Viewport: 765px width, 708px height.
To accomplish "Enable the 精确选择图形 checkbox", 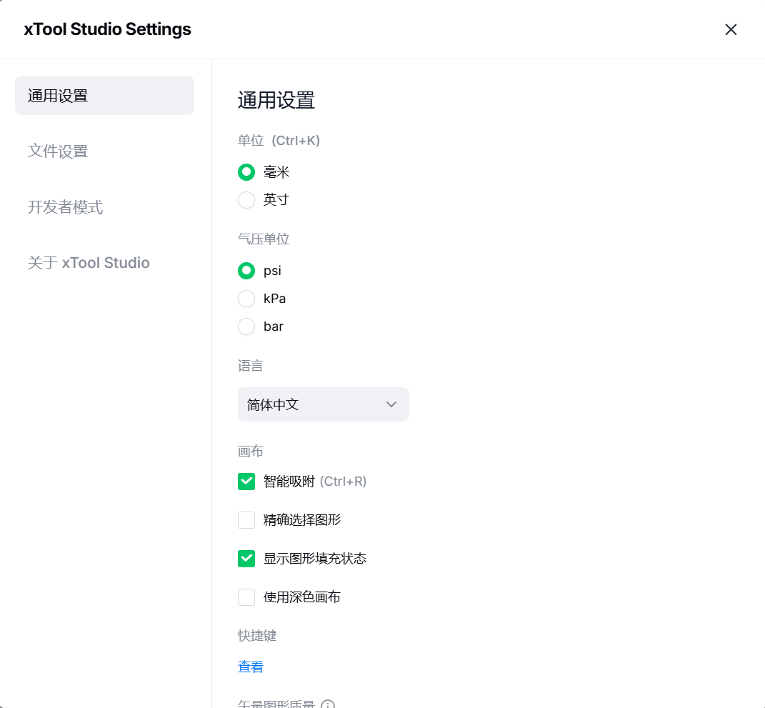I will [246, 520].
